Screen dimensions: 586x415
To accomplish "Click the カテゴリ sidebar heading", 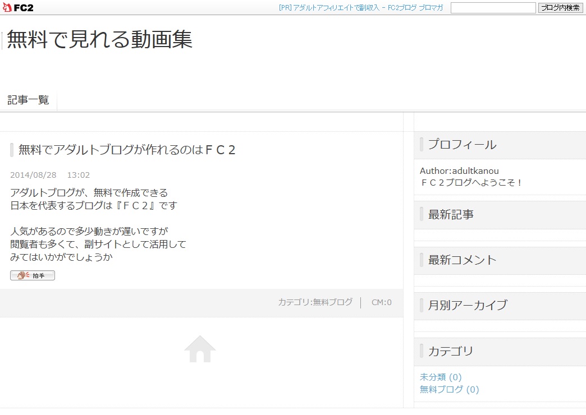I will pyautogui.click(x=451, y=351).
